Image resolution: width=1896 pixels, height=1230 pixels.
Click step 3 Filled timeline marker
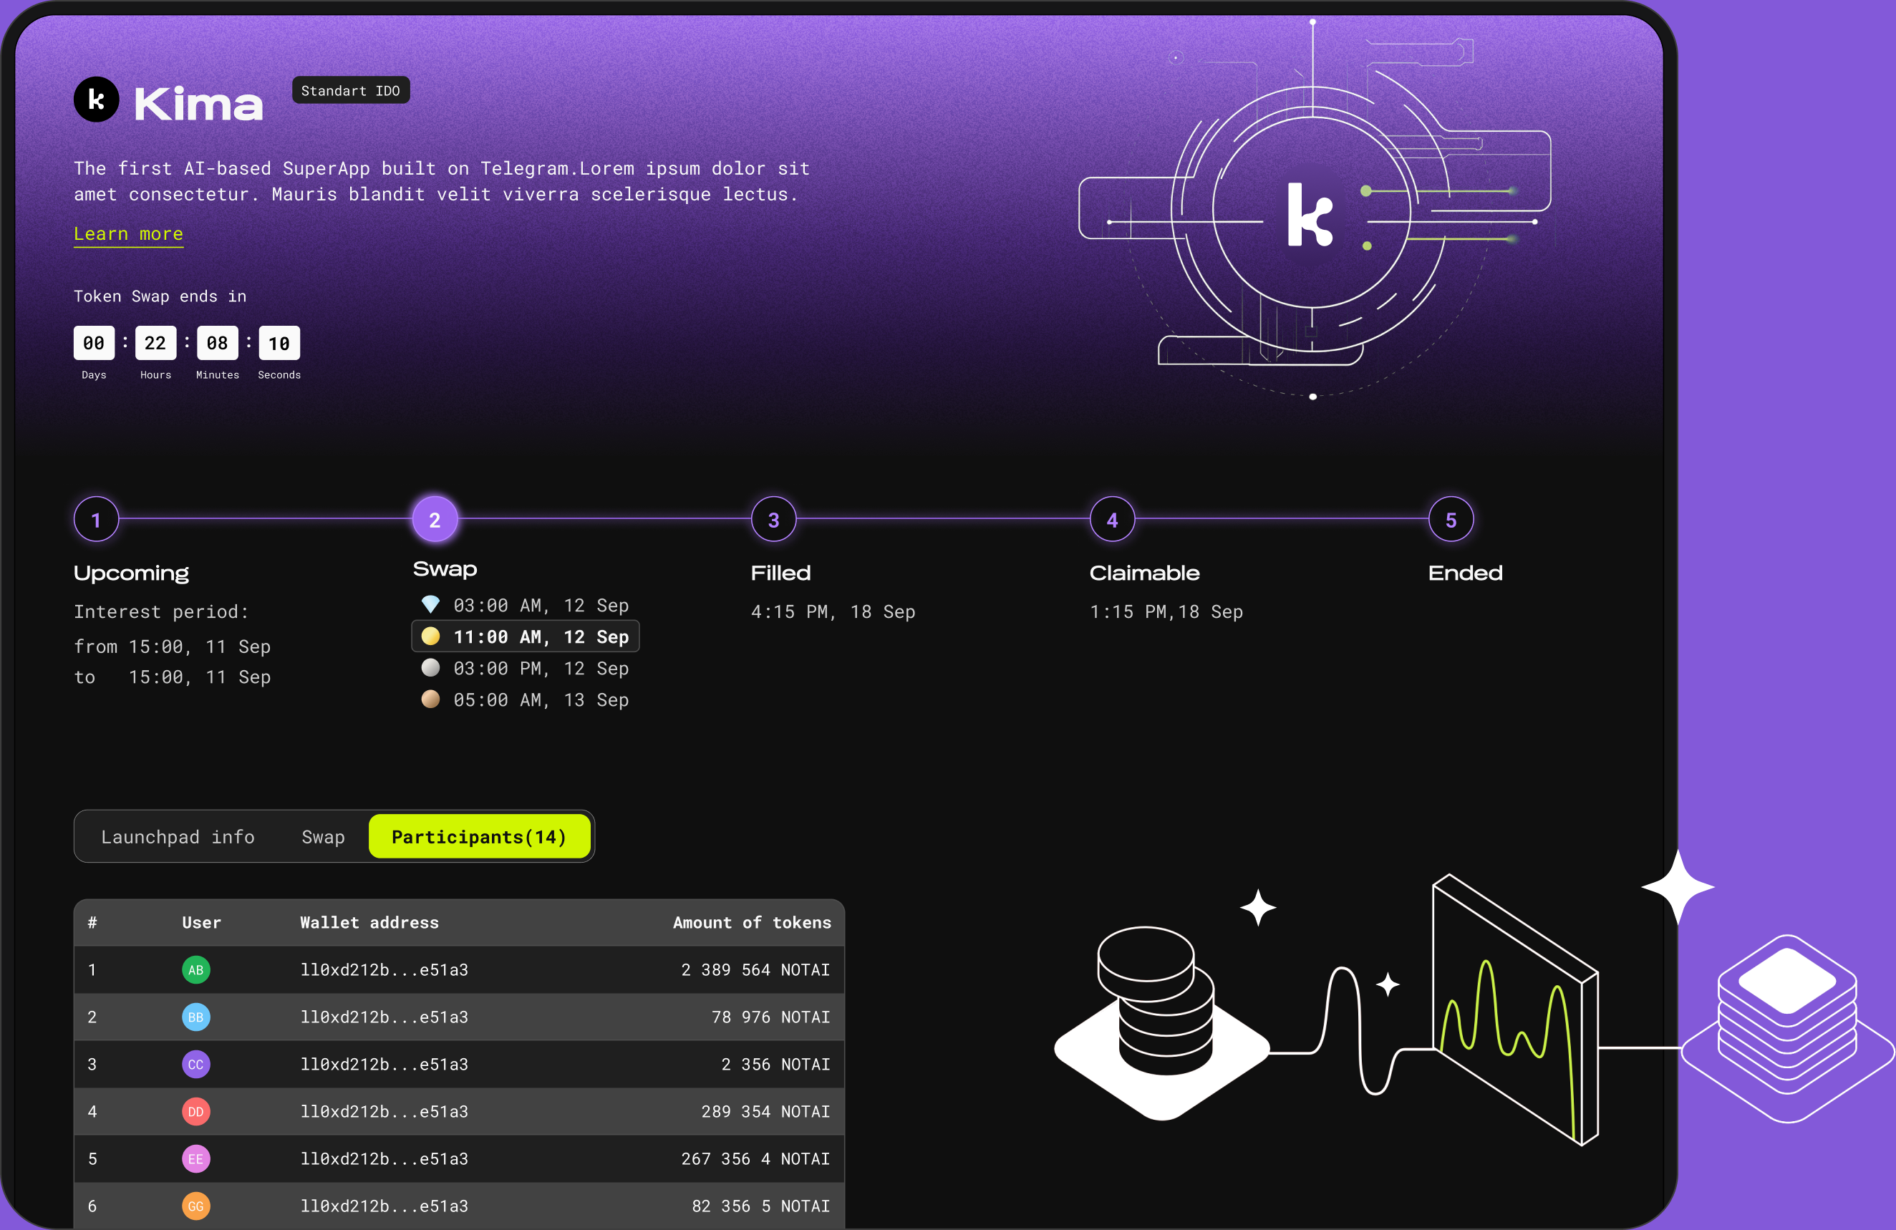[773, 519]
